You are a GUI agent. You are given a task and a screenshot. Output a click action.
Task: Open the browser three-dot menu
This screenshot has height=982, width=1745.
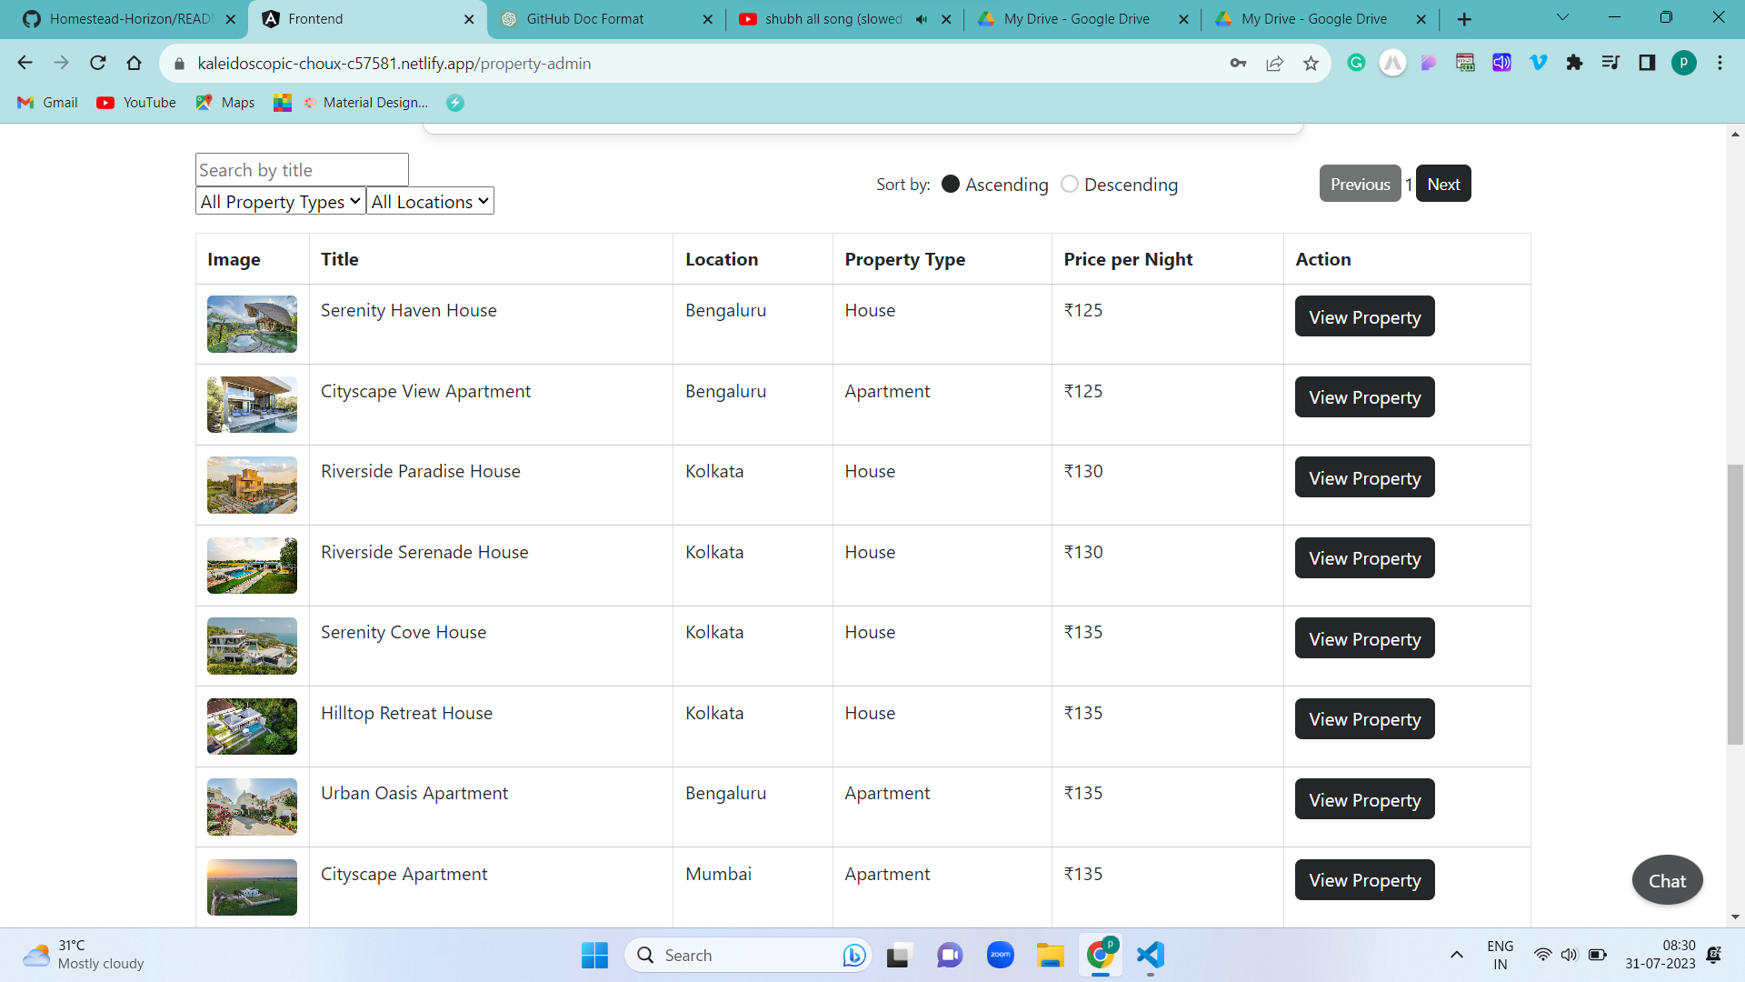(x=1720, y=63)
